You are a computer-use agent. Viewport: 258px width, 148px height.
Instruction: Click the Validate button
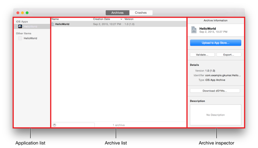pos(202,55)
